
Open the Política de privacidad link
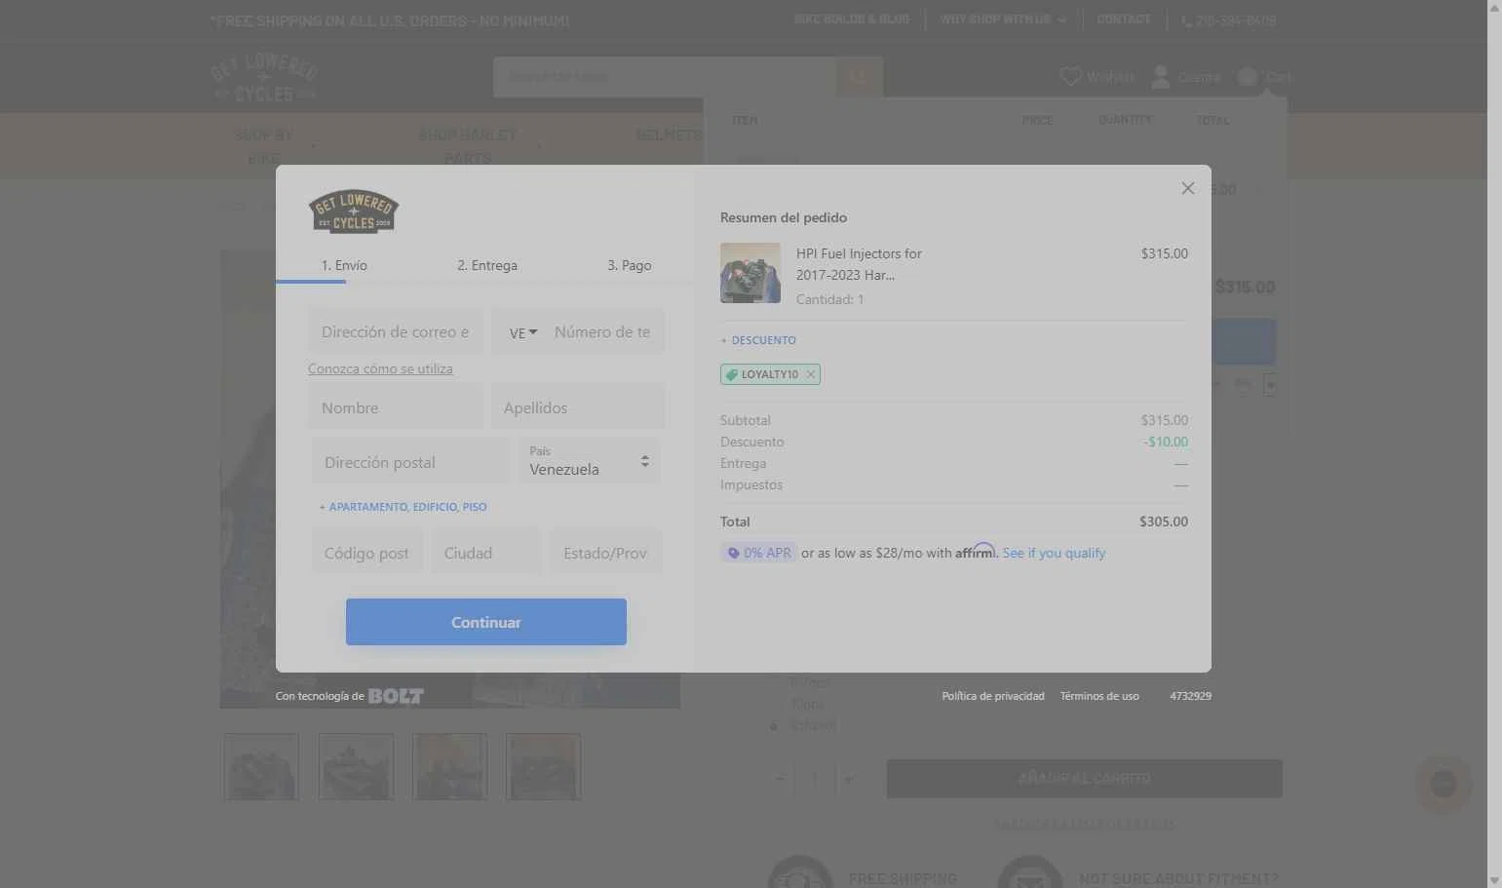[x=993, y=696]
